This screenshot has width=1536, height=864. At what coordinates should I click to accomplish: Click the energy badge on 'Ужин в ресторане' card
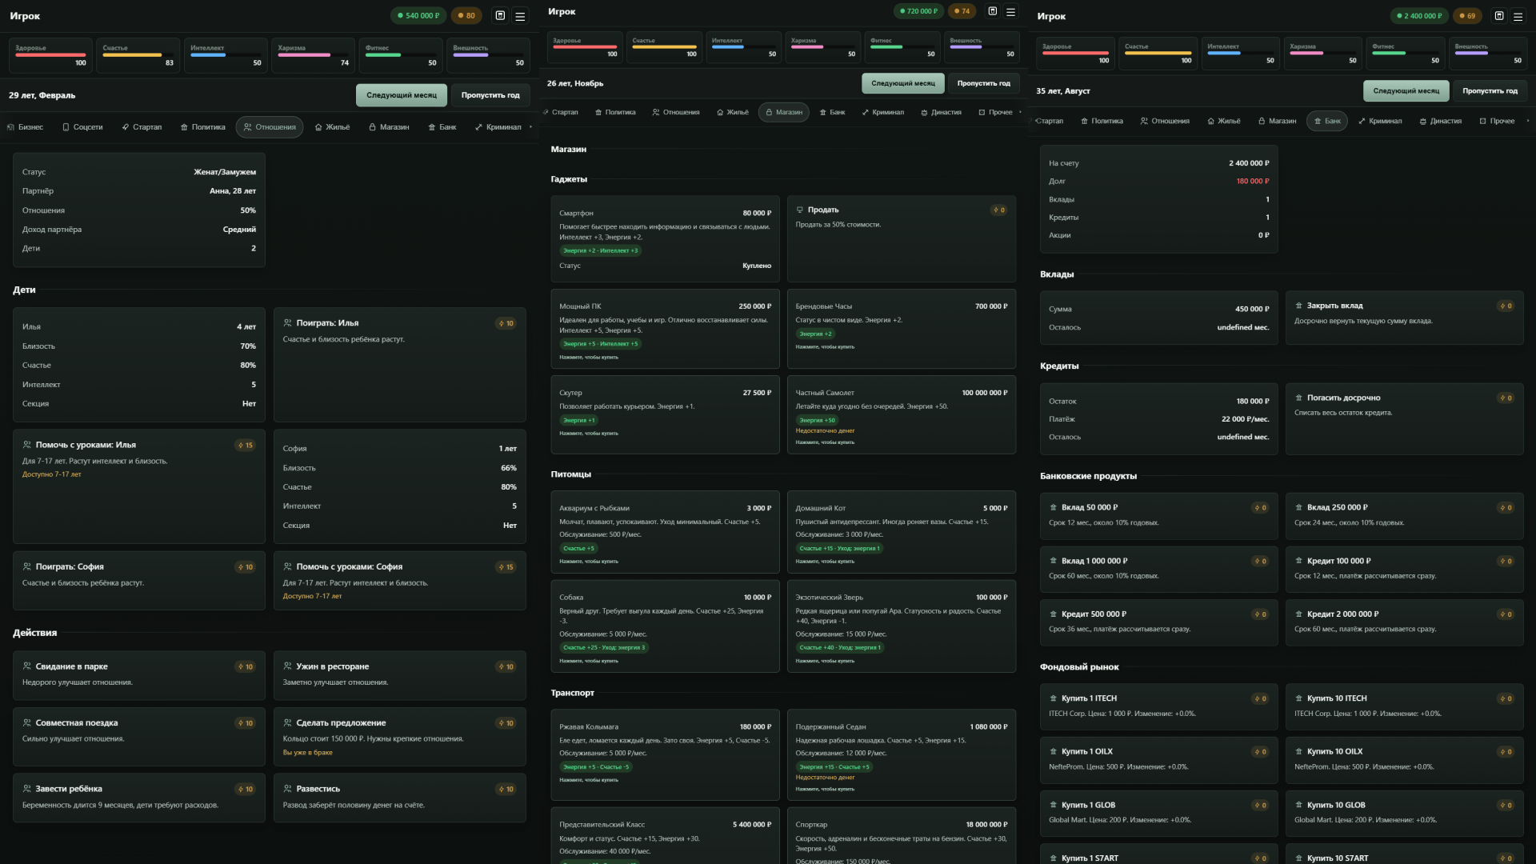point(506,666)
